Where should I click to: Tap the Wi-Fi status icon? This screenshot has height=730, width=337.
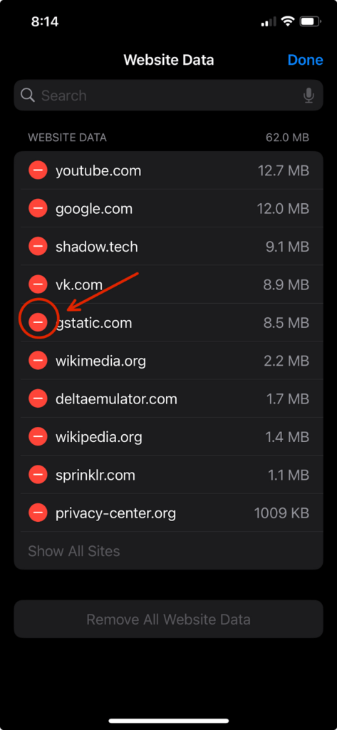pyautogui.click(x=289, y=21)
